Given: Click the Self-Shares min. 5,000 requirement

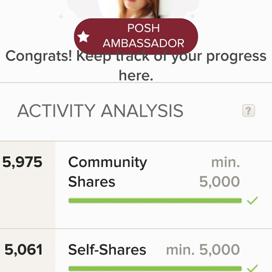Looking at the screenshot, I should (x=203, y=249).
